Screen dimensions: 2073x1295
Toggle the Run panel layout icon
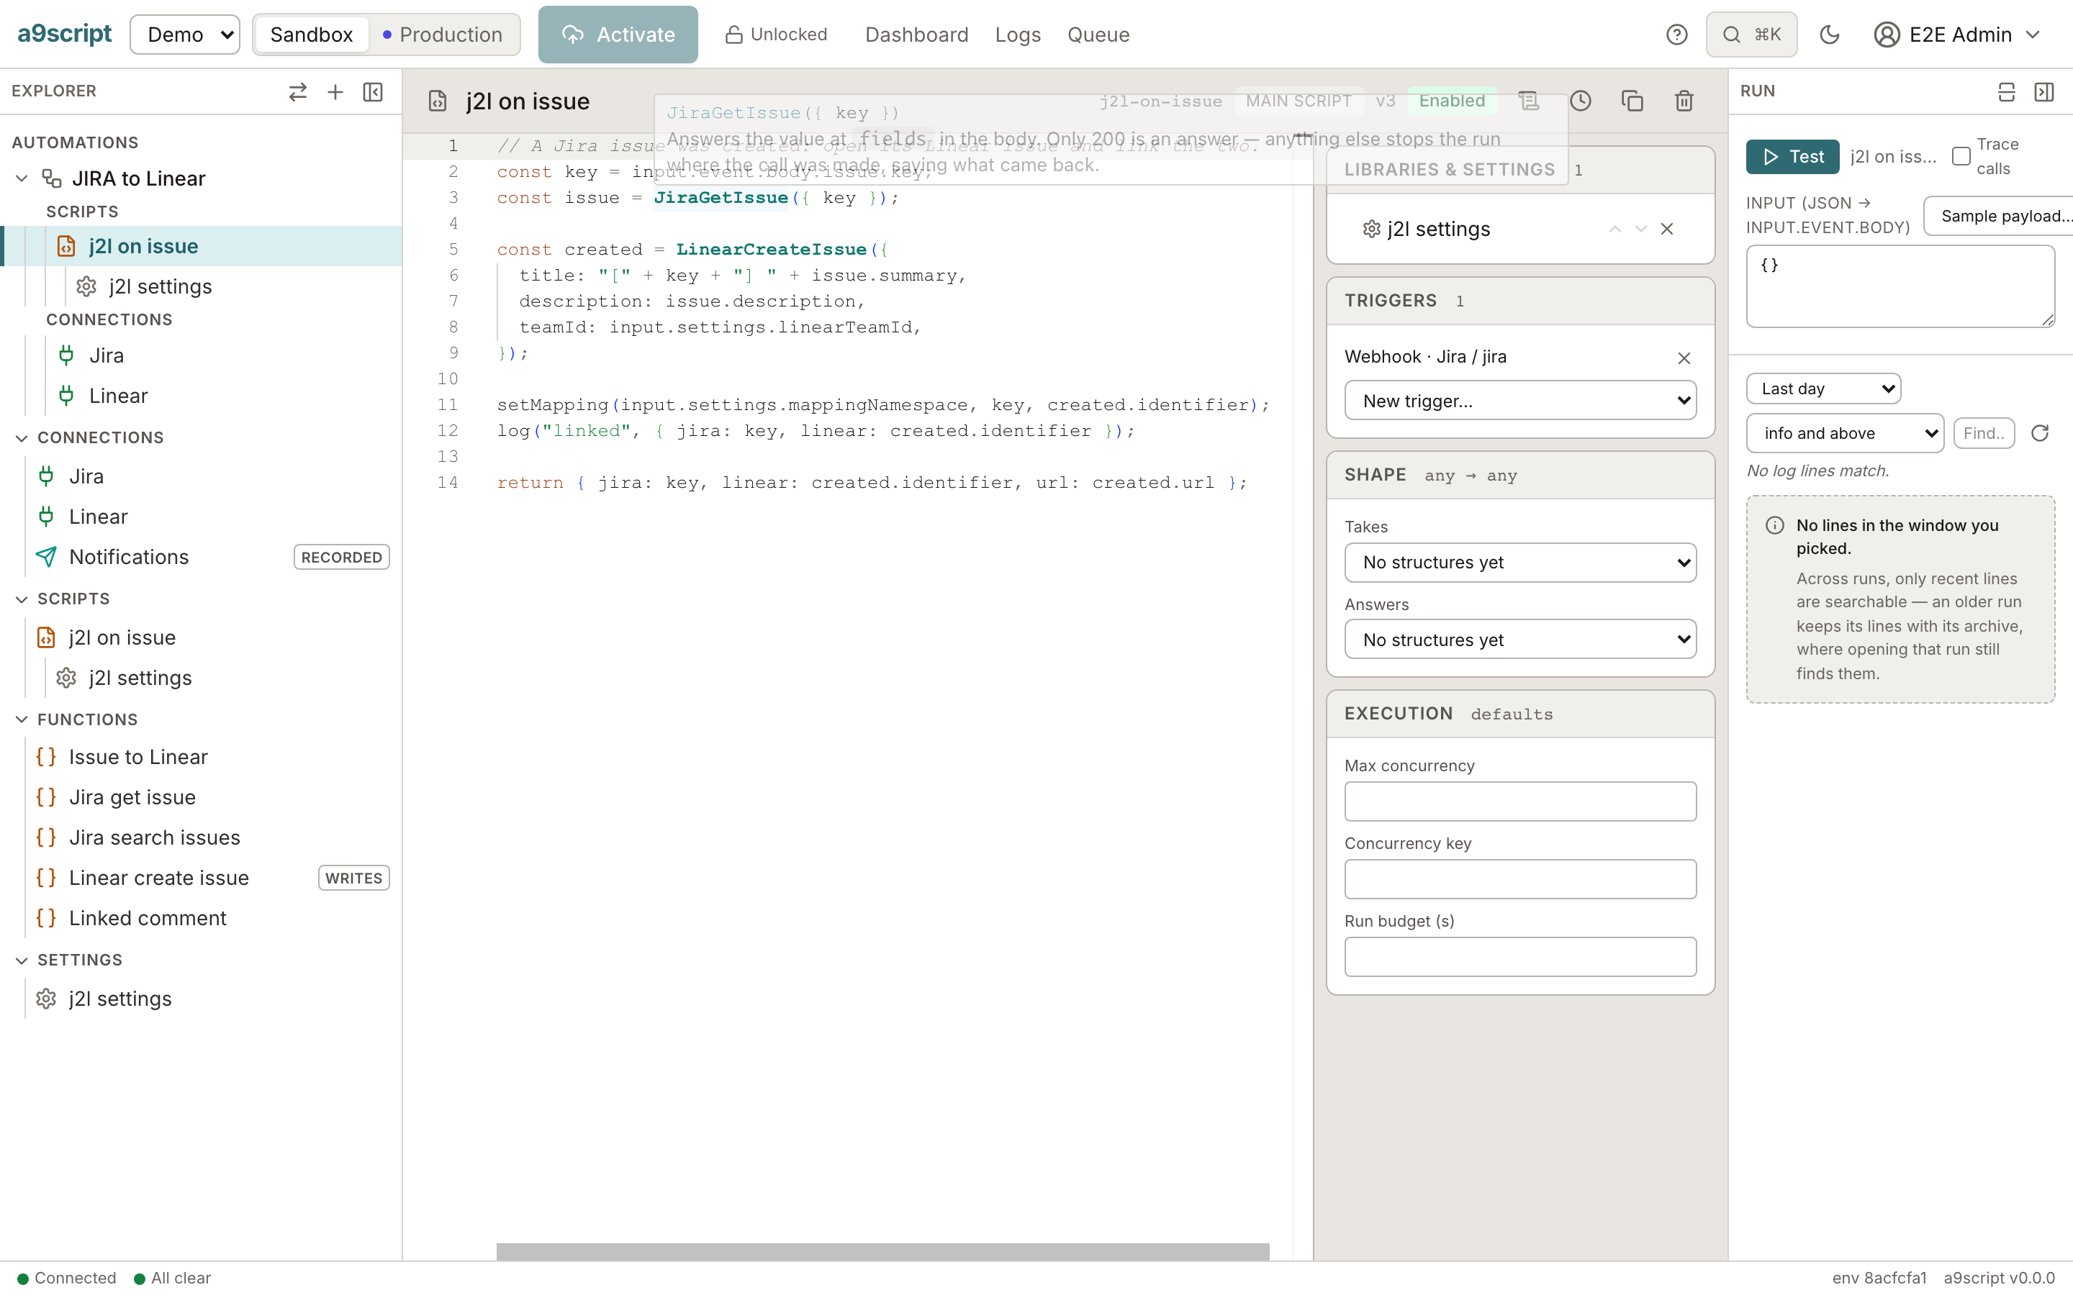click(x=2006, y=91)
